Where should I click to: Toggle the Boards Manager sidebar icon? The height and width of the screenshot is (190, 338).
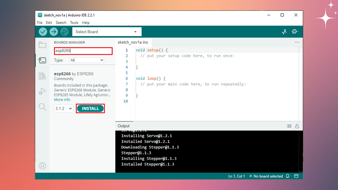42,60
